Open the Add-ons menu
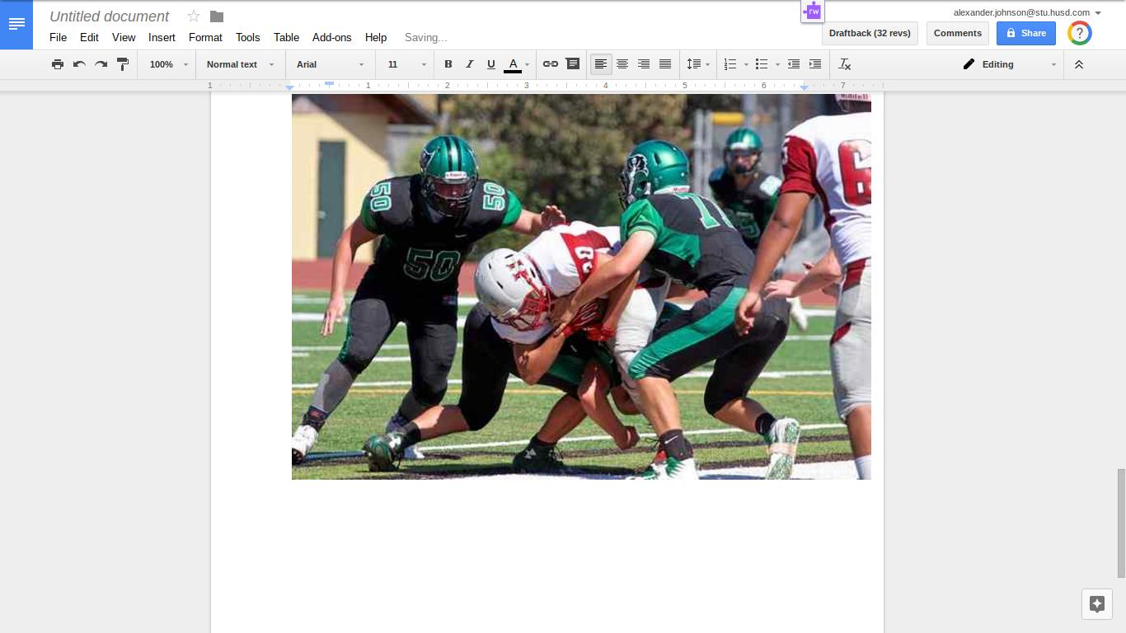Viewport: 1126px width, 633px height. point(331,37)
